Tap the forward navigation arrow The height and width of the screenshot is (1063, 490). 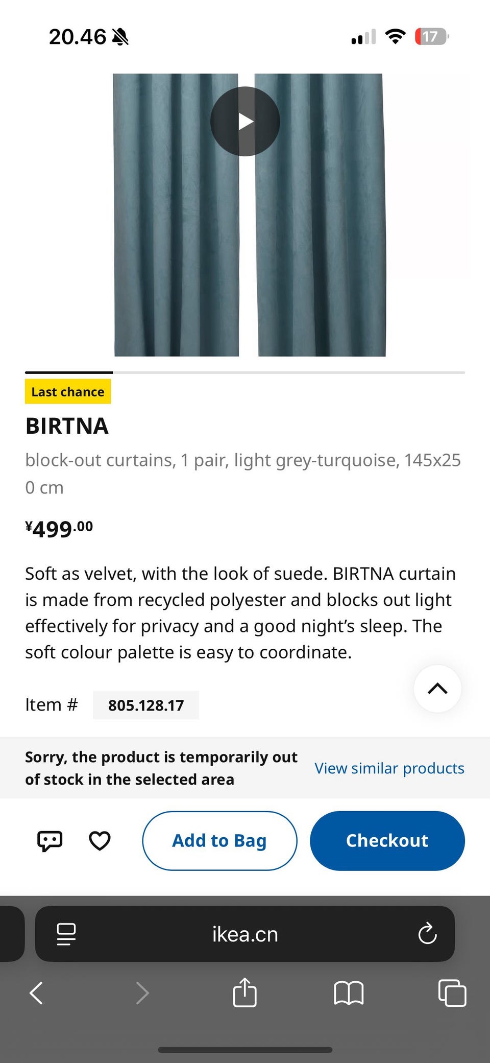click(142, 993)
